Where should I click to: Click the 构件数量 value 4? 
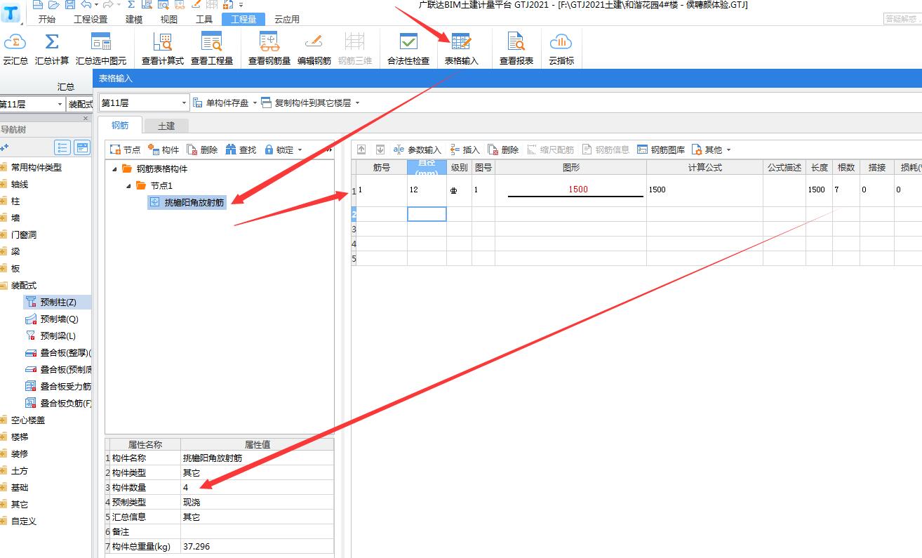(x=257, y=487)
